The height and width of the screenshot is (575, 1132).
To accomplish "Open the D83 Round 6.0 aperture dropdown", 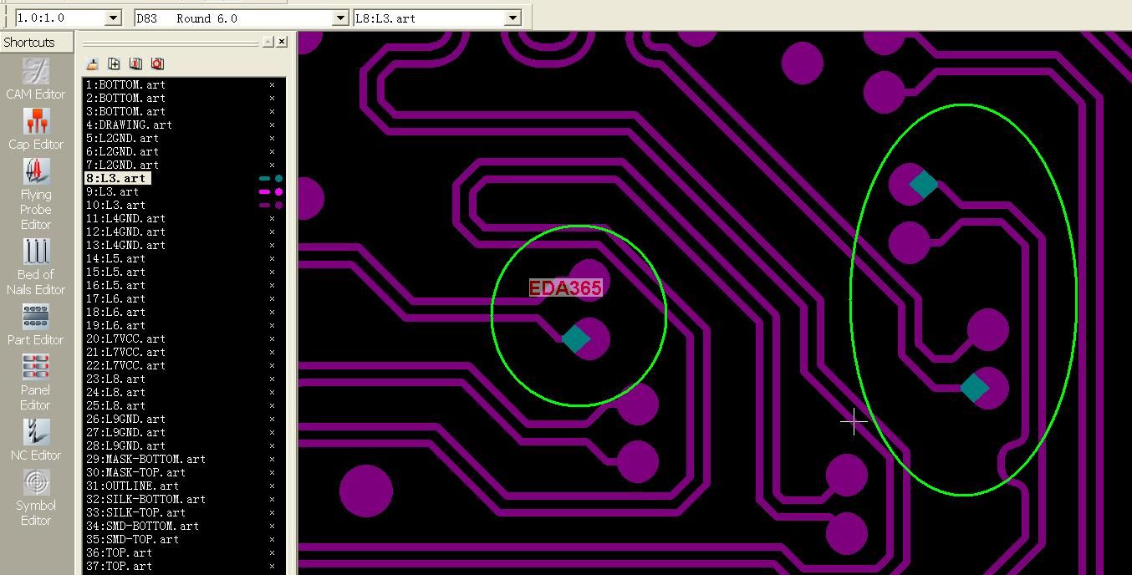I will tap(340, 18).
